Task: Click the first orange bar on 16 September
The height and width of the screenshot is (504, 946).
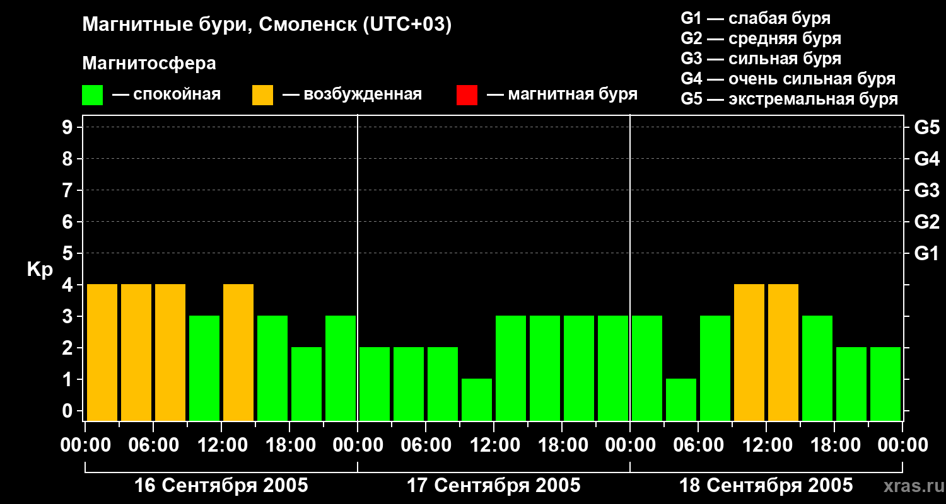Action: 102,352
